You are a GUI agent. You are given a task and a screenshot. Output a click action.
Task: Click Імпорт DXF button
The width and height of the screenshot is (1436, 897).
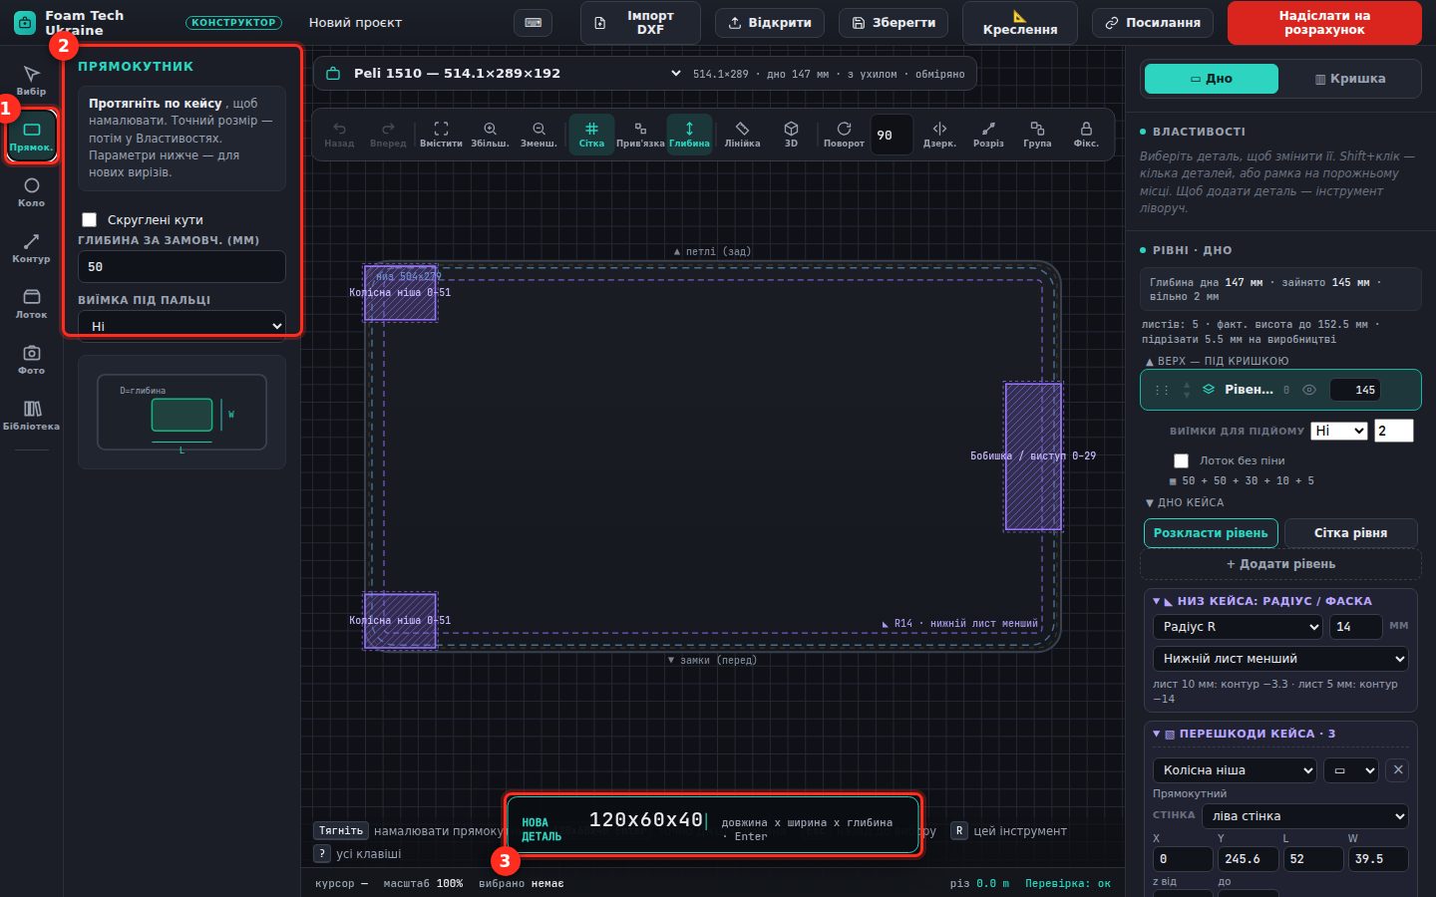click(640, 23)
